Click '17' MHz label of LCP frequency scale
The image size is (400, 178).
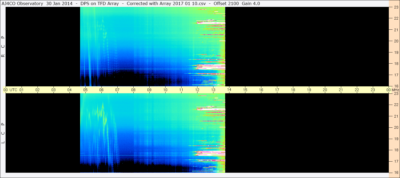click(396, 161)
